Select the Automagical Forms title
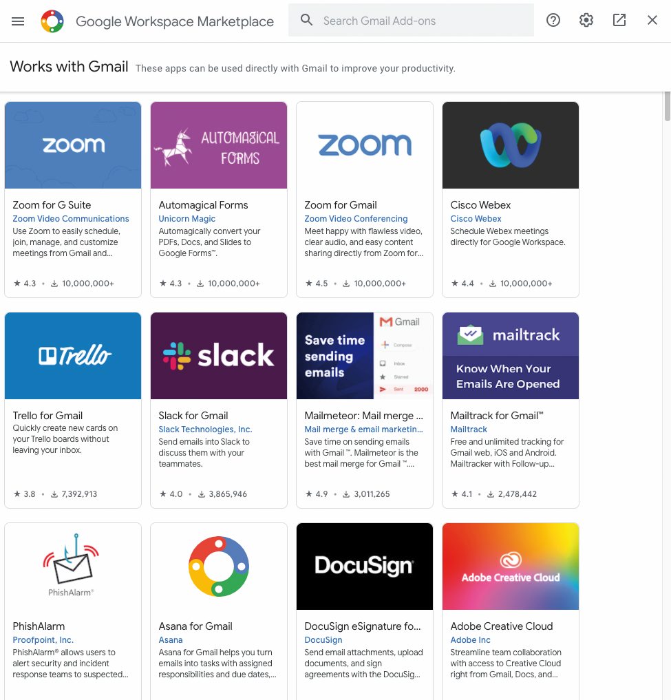This screenshot has height=700, width=671. 203,205
